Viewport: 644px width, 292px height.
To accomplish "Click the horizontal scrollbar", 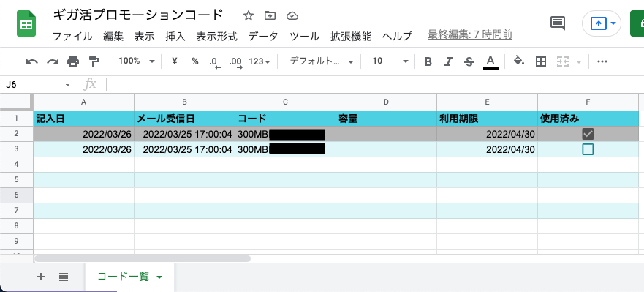I will [x=142, y=258].
